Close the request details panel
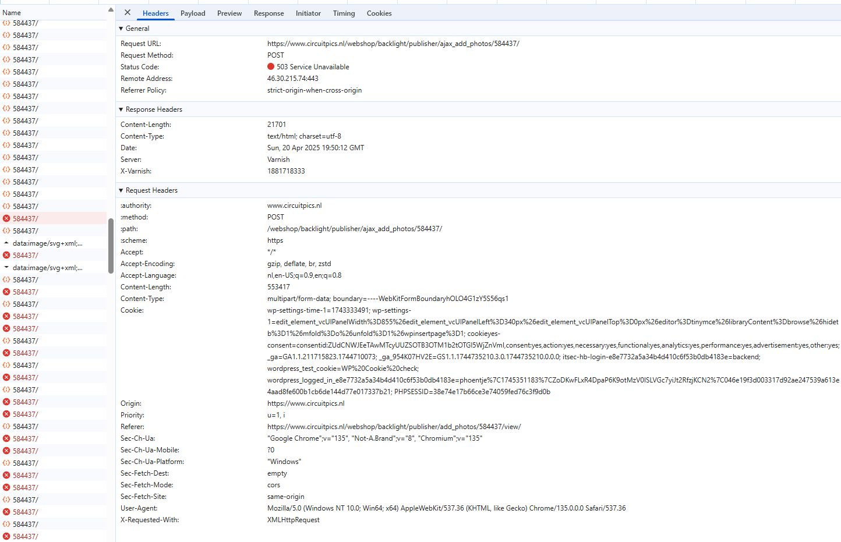The image size is (841, 542). 128,12
